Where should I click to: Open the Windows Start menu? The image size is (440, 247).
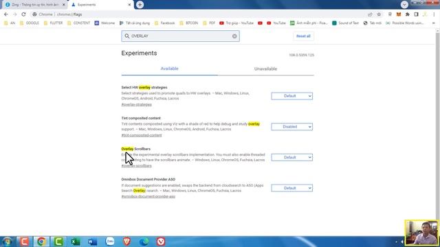[x=8, y=242]
